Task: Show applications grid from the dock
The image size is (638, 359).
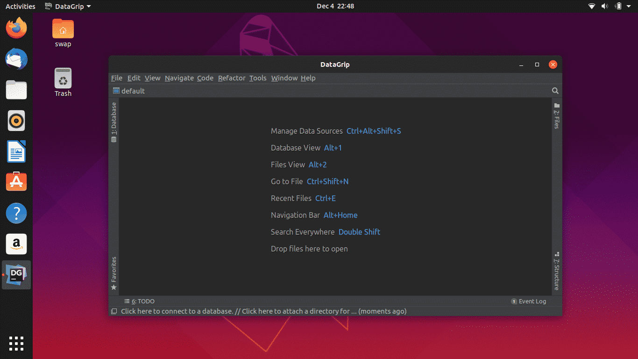Action: (16, 343)
